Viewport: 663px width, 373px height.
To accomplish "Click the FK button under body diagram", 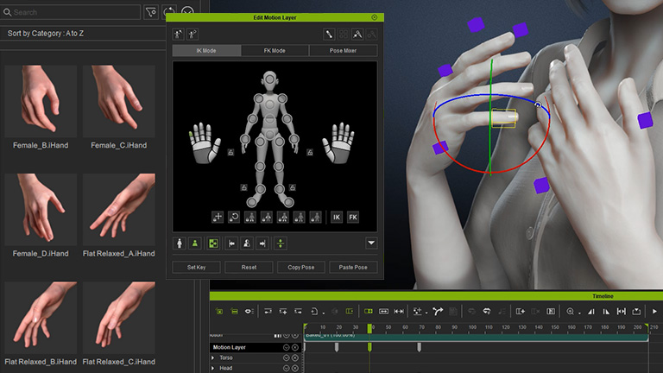I will click(353, 218).
